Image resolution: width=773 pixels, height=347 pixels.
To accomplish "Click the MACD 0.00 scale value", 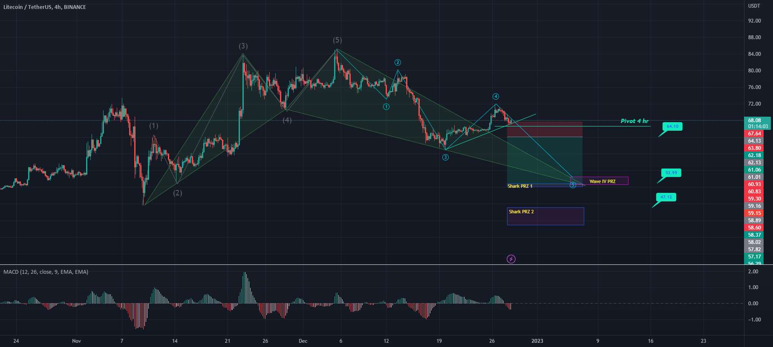I will (753, 304).
